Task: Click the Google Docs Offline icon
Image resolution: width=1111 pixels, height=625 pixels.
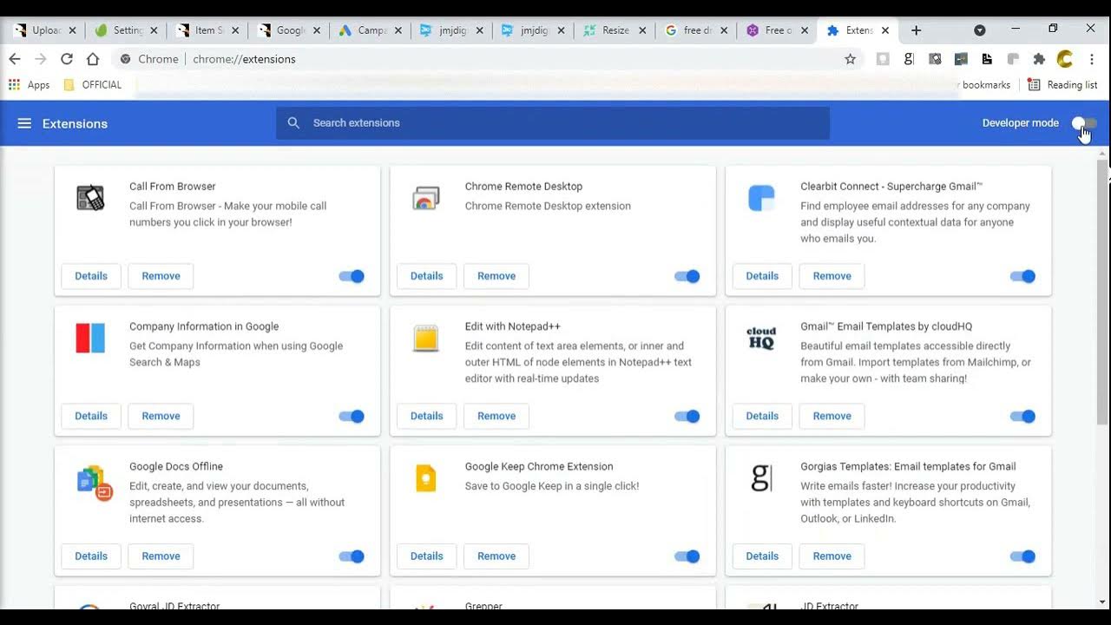Action: coord(94,482)
